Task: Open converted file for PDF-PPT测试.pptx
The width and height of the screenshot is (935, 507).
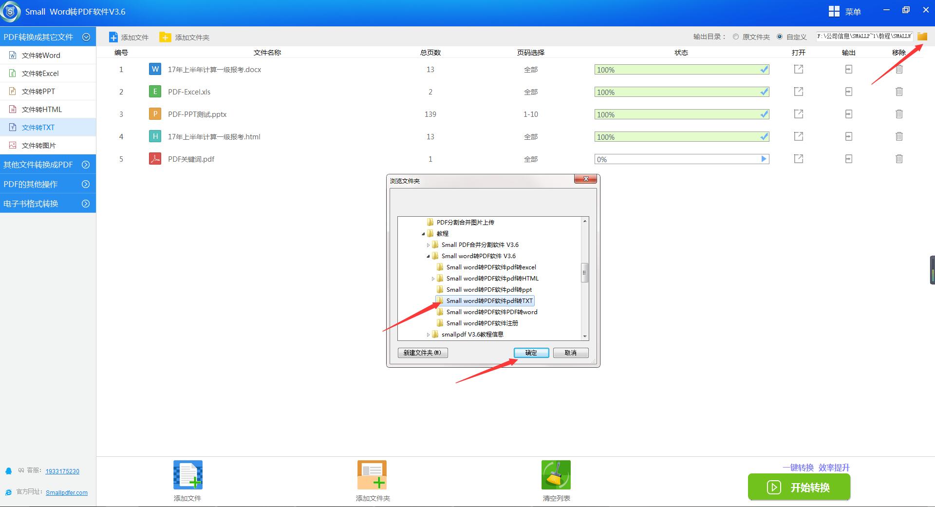Action: click(798, 114)
